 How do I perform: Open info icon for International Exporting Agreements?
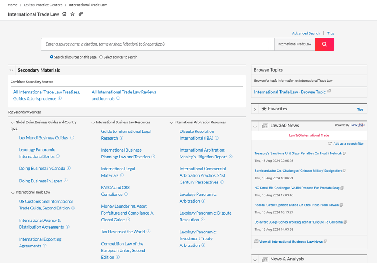pyautogui.click(x=45, y=246)
